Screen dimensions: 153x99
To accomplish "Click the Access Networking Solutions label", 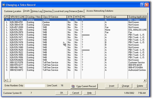I will [100, 11].
